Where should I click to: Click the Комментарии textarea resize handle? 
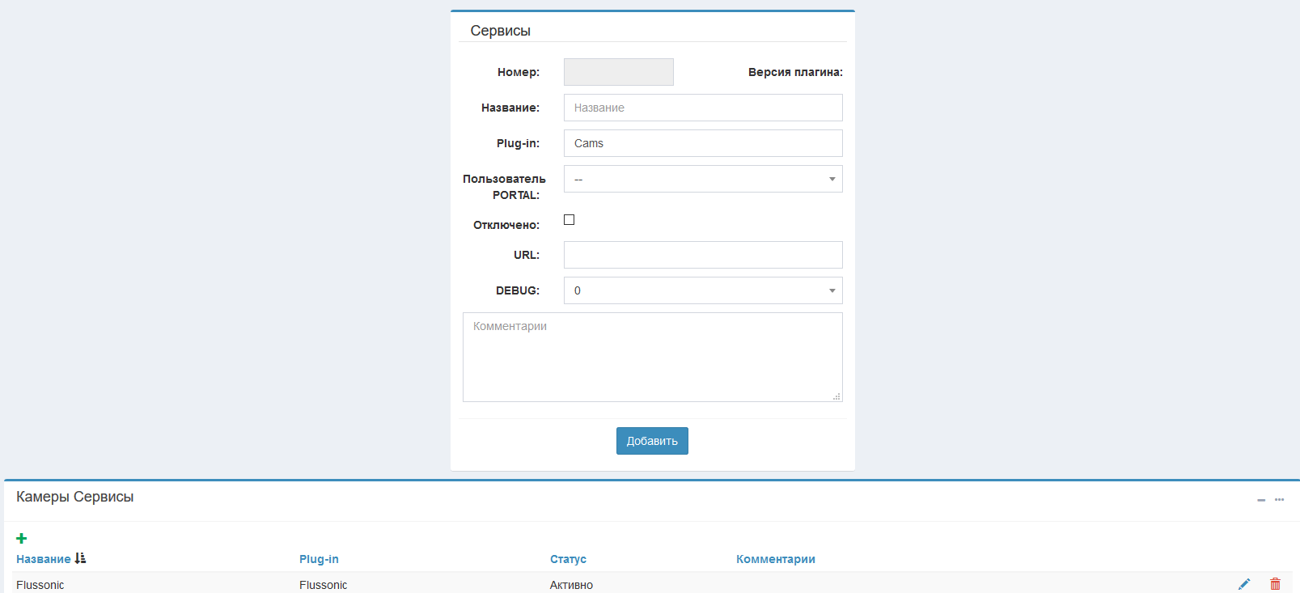[x=836, y=396]
